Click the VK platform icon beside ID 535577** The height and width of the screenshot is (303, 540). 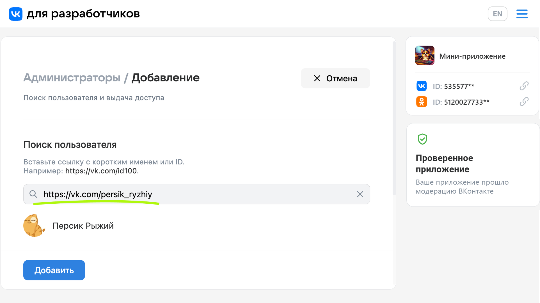422,86
